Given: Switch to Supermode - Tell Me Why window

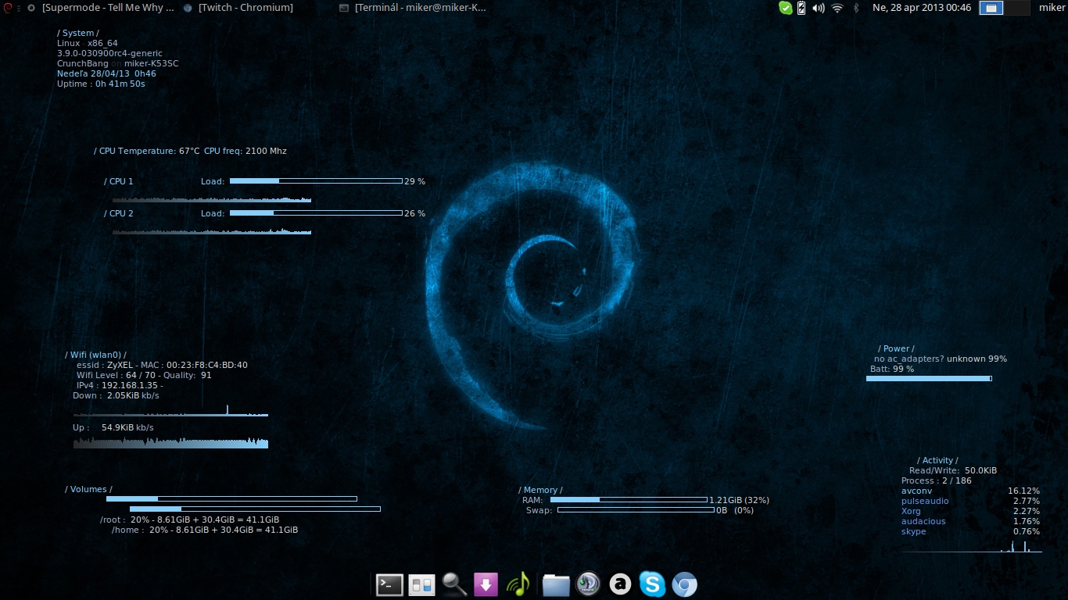Looking at the screenshot, I should [100, 8].
